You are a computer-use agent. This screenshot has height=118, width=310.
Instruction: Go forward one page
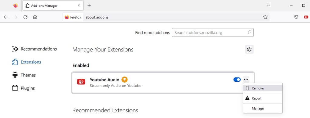pyautogui.click(x=15, y=17)
